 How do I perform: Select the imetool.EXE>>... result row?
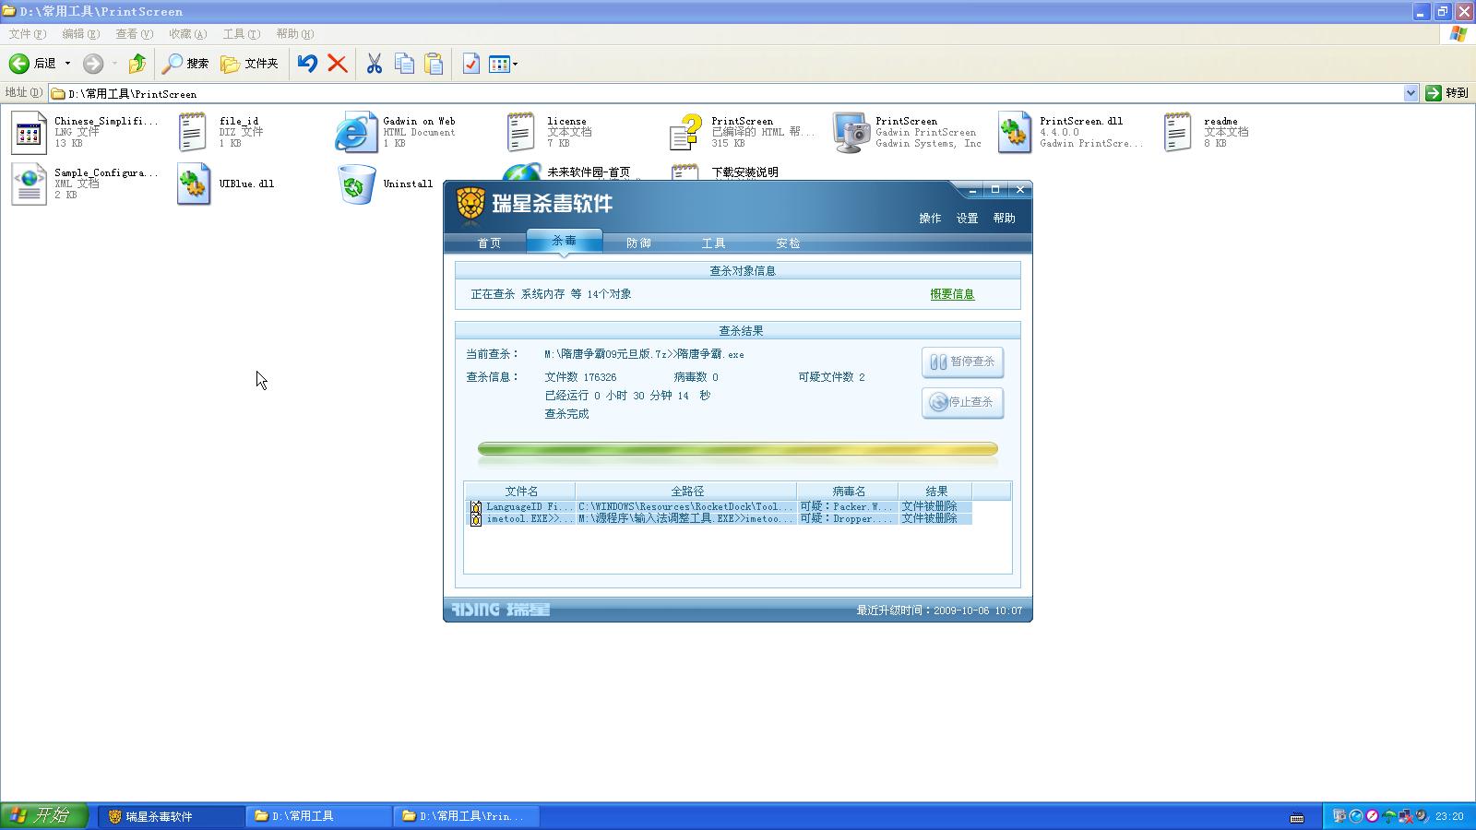point(720,518)
